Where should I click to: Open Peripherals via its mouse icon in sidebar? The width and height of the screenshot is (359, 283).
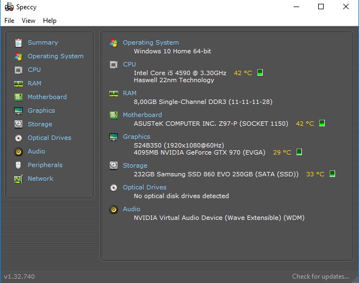[18, 165]
